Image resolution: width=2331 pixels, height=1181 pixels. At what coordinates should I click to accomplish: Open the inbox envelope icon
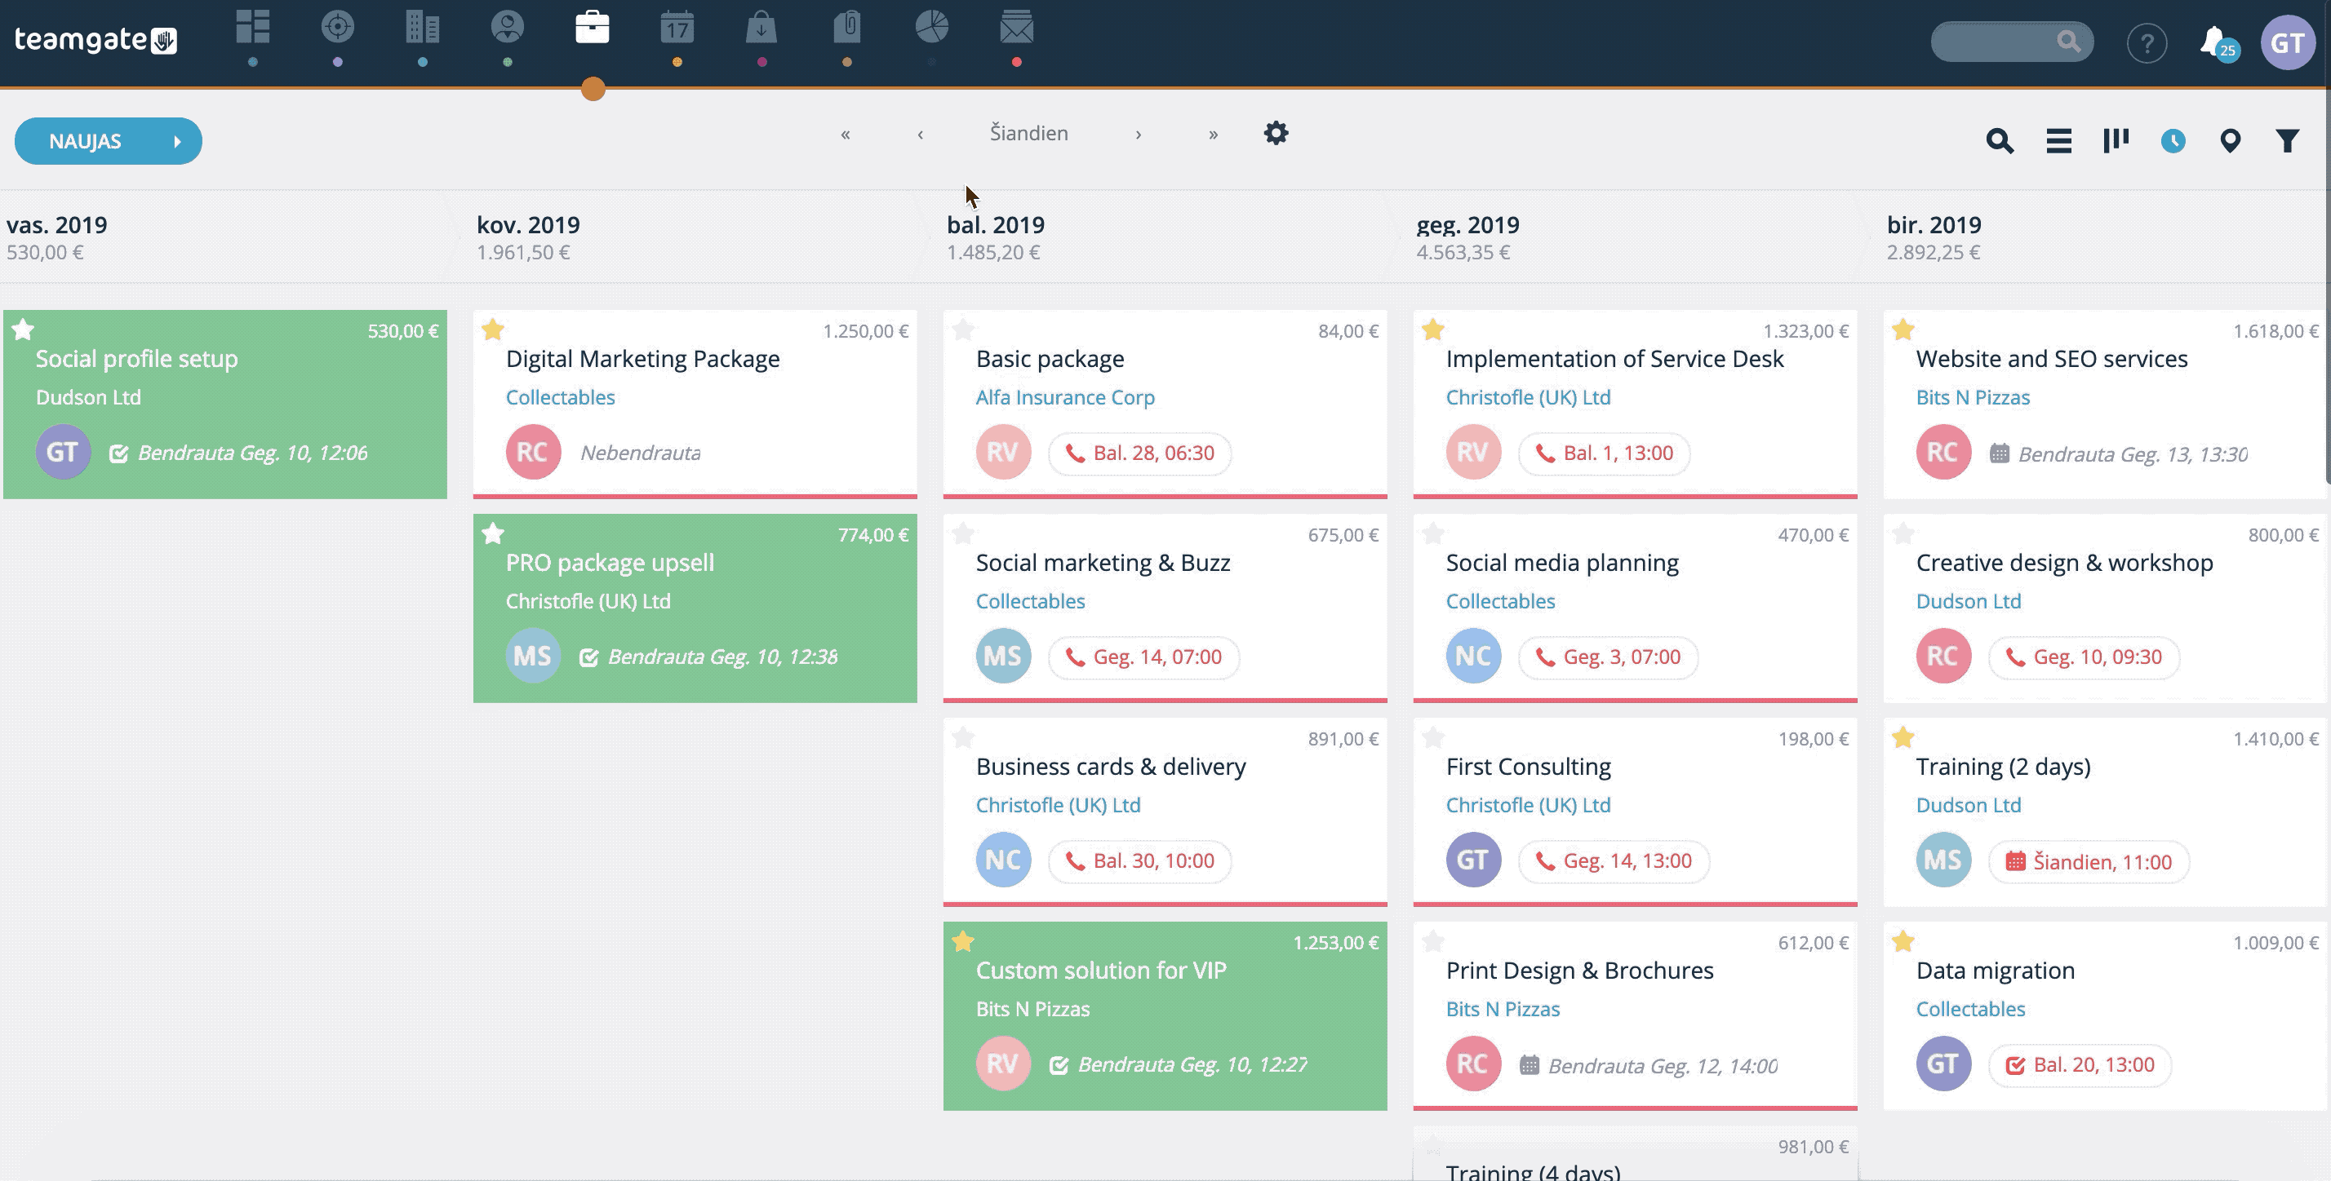pyautogui.click(x=1017, y=27)
